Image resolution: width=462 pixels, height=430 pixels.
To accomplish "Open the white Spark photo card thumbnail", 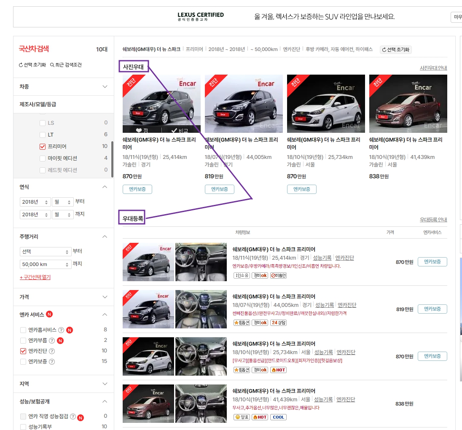I will [x=326, y=103].
